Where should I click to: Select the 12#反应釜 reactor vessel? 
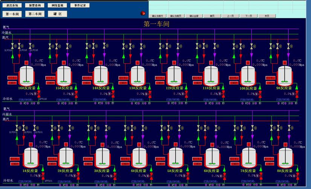pos(174,76)
